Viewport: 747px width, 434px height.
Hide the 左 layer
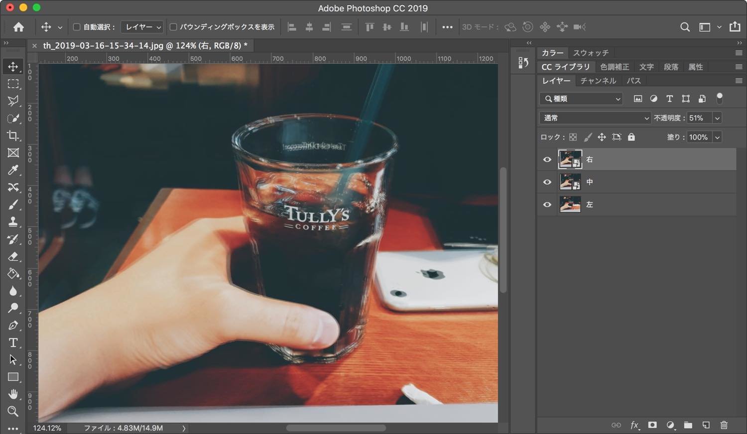tap(547, 205)
